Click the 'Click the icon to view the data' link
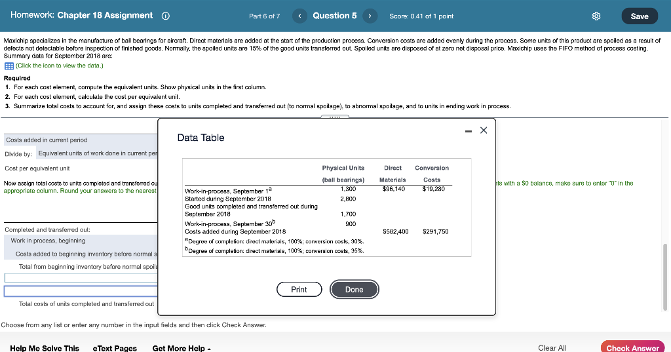Viewport: 671px width, 352px height. click(60, 66)
